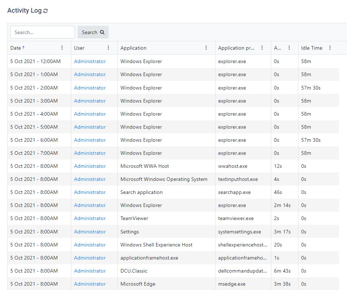Image resolution: width=347 pixels, height=290 pixels.
Task: Sort the table by the Application column
Action: pos(133,47)
